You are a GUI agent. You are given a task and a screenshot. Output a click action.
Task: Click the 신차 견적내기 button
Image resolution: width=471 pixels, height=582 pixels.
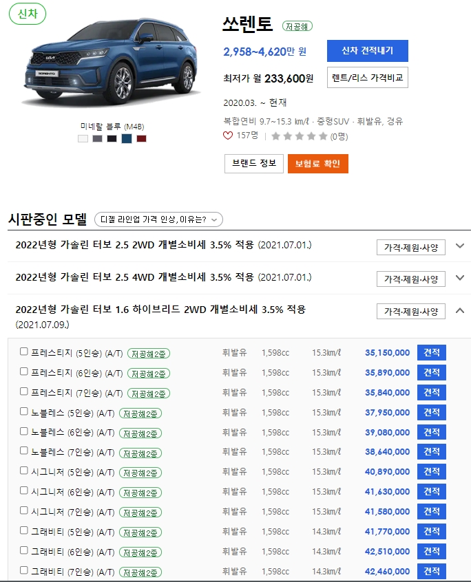point(367,51)
